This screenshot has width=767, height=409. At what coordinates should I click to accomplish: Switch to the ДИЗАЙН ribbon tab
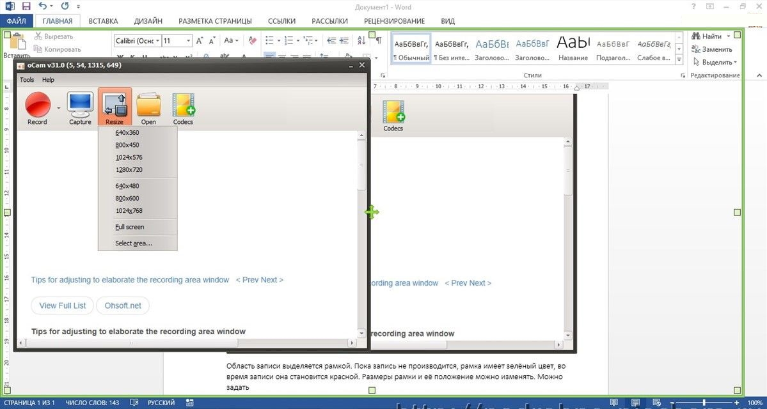click(148, 21)
